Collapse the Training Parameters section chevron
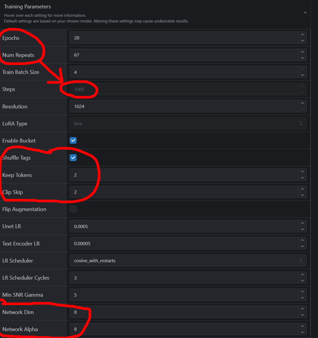The width and height of the screenshot is (318, 338). (x=305, y=13)
